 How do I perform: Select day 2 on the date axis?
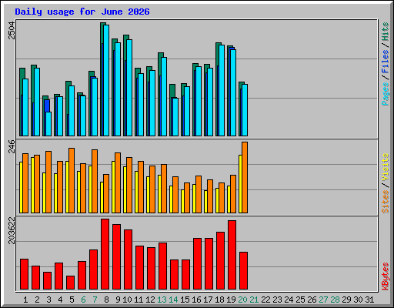[37, 300]
